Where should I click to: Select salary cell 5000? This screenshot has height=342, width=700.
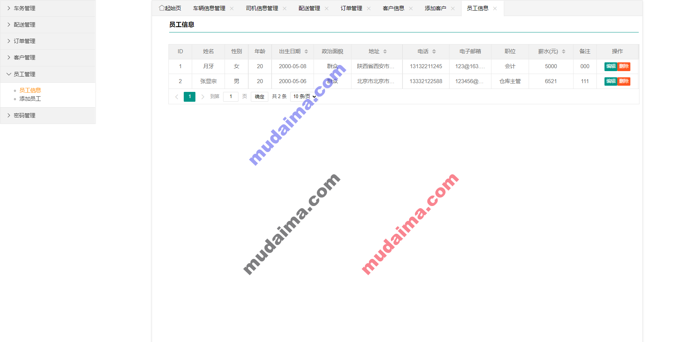551,66
